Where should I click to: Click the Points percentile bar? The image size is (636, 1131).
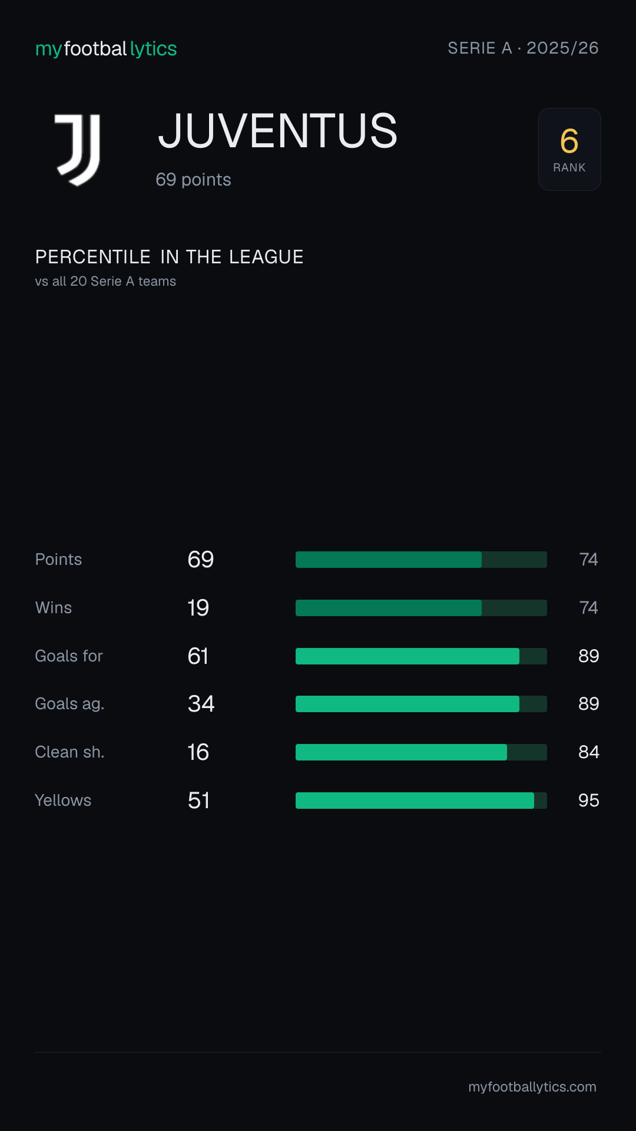pos(421,560)
